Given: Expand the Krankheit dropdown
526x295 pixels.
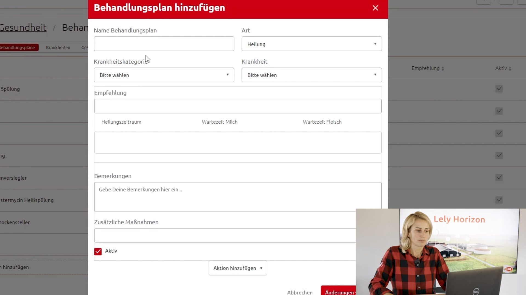Looking at the screenshot, I should point(311,75).
